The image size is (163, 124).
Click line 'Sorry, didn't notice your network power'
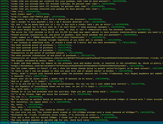coord(82,74)
